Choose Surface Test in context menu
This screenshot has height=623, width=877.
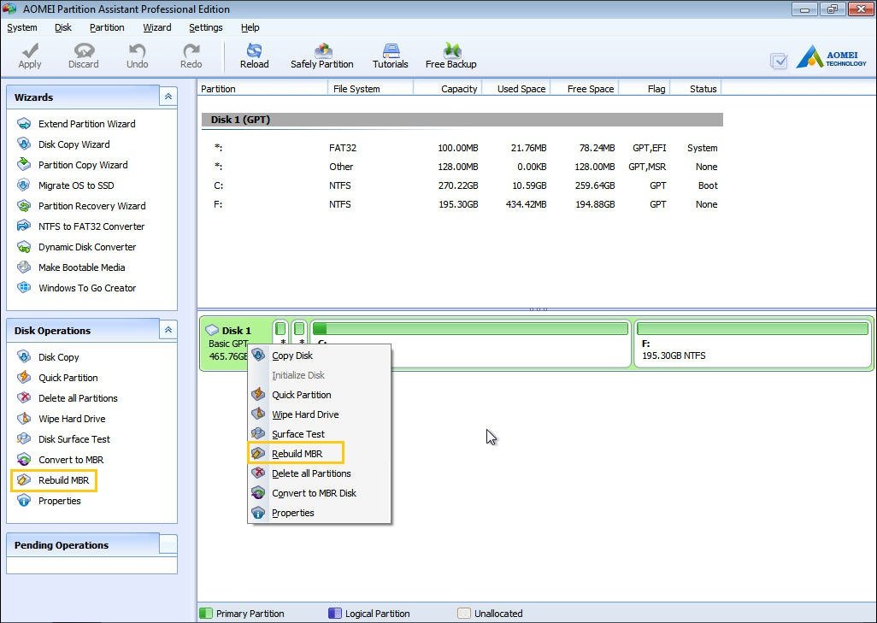click(319, 434)
